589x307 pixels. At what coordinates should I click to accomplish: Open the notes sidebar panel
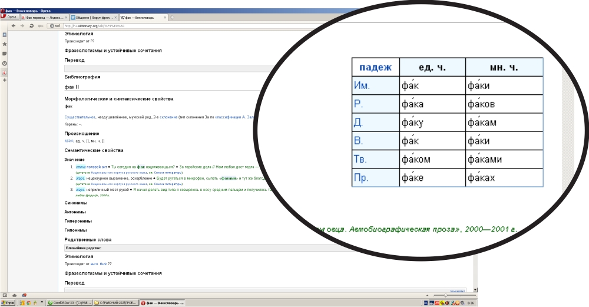pos(5,54)
